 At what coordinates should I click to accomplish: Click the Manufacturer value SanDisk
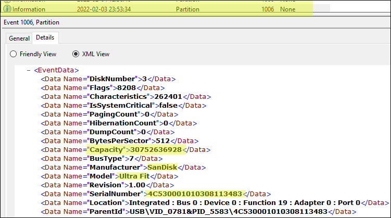pos(162,168)
